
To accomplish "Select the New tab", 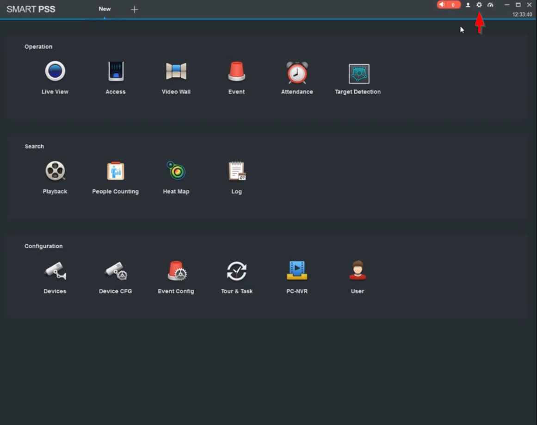I will (105, 9).
